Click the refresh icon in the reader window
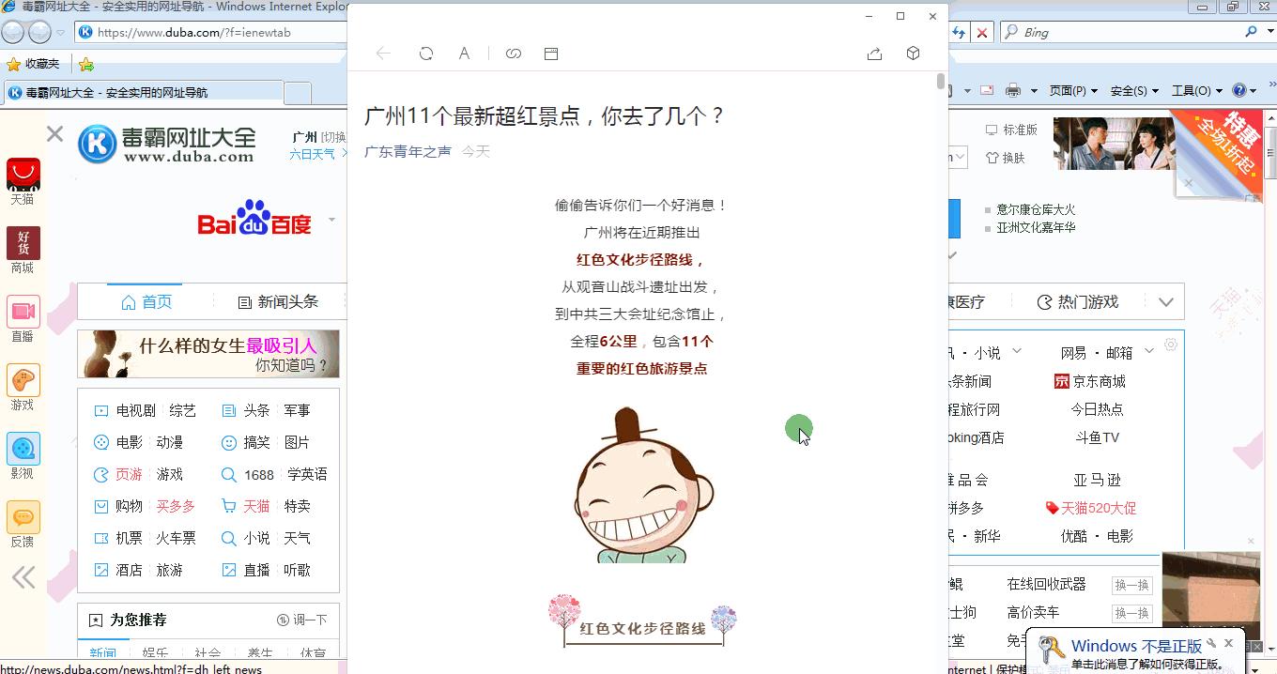Screen dimensions: 1277x674 pyautogui.click(x=426, y=54)
